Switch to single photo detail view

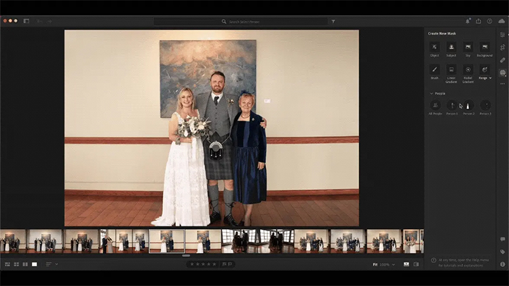(35, 264)
